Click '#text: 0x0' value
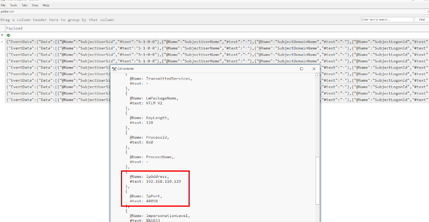Image resolution: width=429 pixels, height=222 pixels. tap(141, 142)
